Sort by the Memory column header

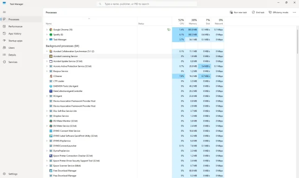coord(191,21)
